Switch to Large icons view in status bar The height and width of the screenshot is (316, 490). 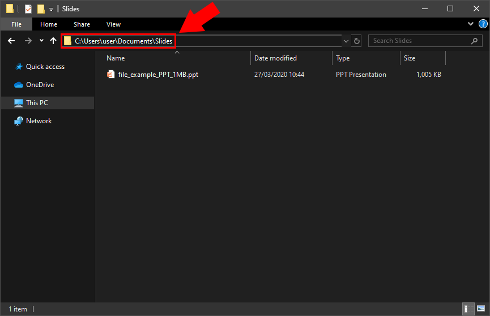481,309
